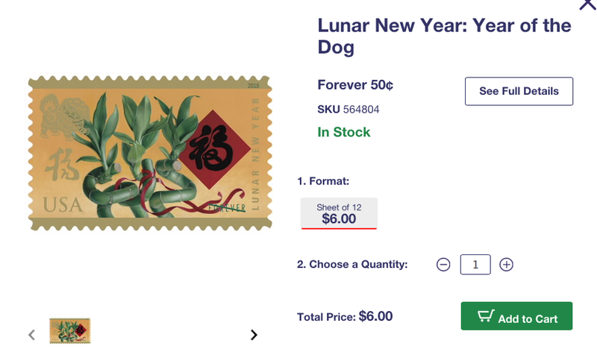Show previous image with left arrow

pyautogui.click(x=31, y=335)
